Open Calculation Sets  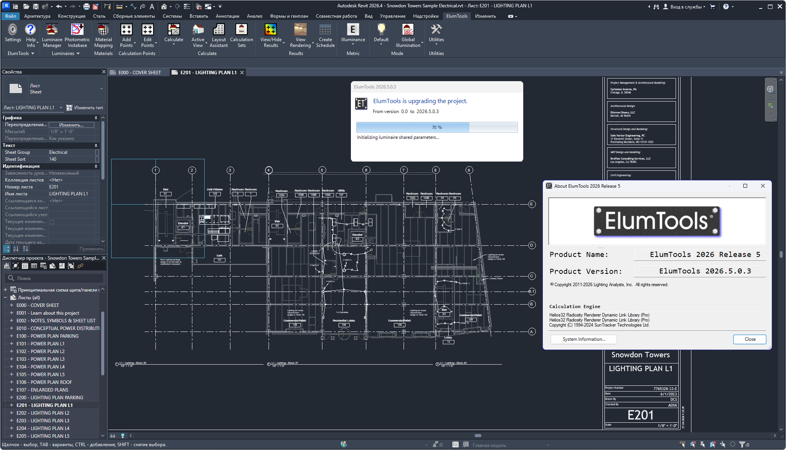pyautogui.click(x=242, y=35)
